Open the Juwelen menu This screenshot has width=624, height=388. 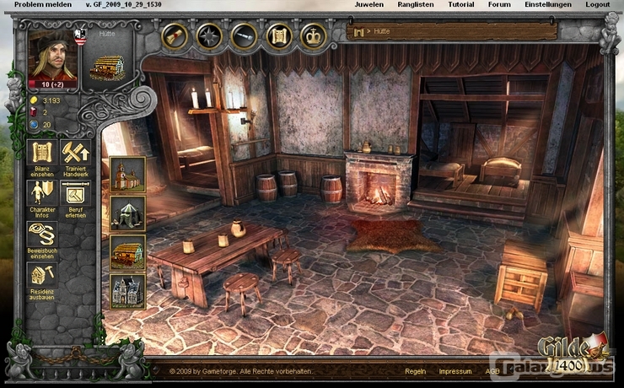click(368, 5)
